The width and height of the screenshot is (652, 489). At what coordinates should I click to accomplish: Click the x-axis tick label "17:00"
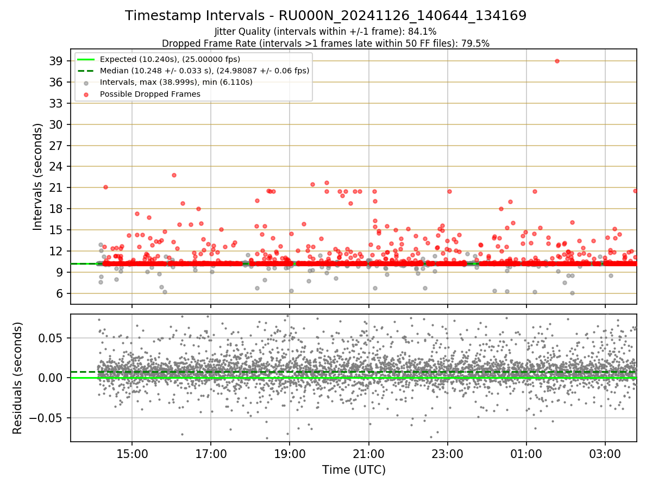211,454
